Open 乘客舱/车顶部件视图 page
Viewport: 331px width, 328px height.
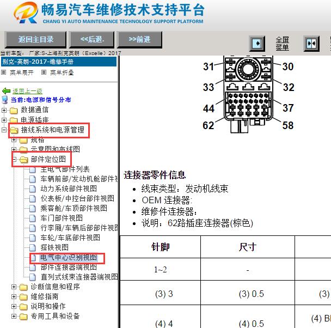[x=73, y=208]
